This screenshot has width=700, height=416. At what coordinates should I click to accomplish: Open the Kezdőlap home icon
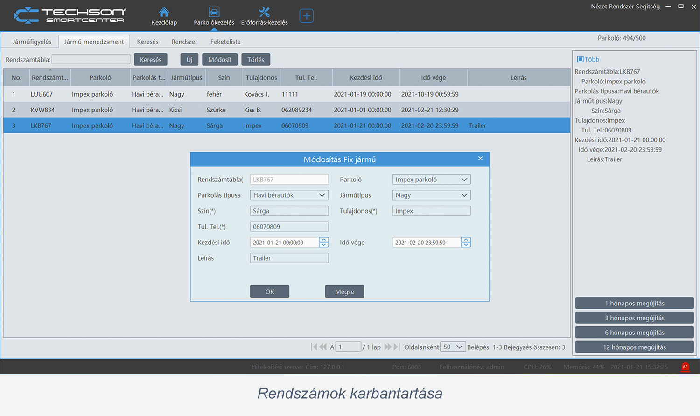click(164, 12)
